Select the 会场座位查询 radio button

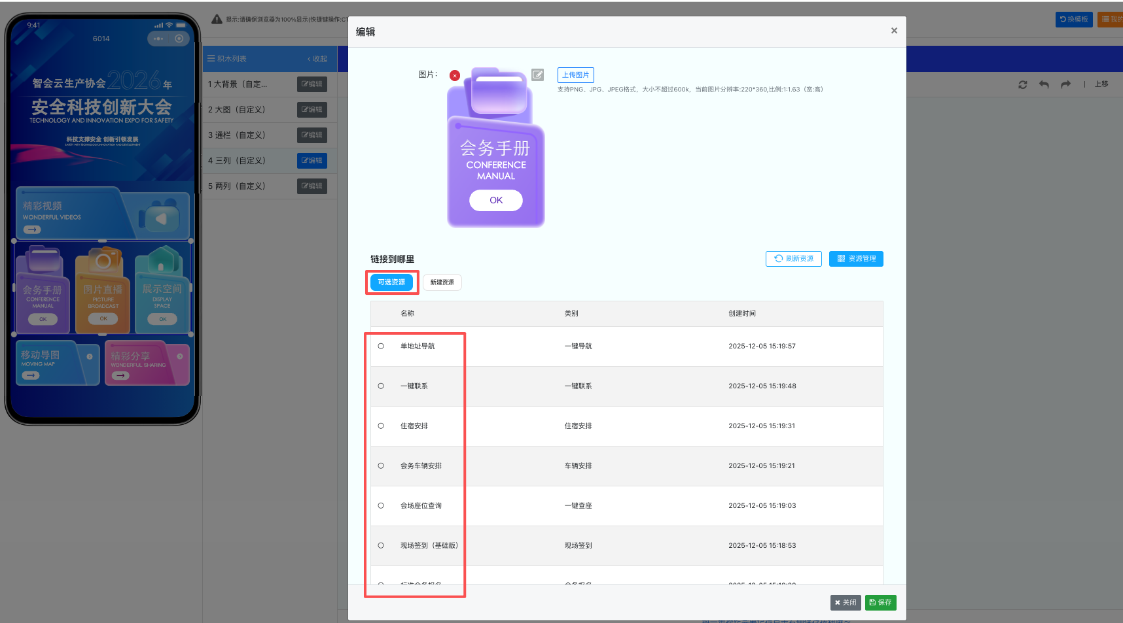click(381, 506)
